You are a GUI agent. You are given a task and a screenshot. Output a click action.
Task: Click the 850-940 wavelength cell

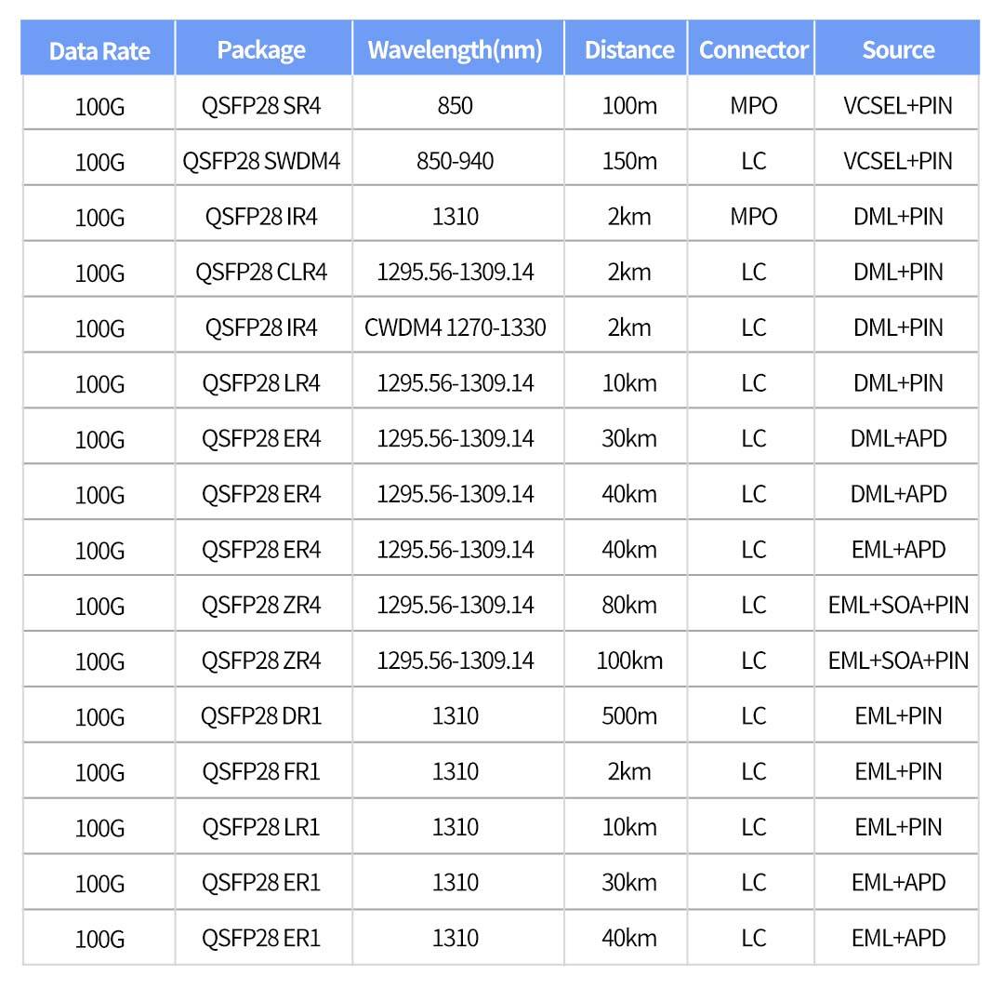pos(456,161)
